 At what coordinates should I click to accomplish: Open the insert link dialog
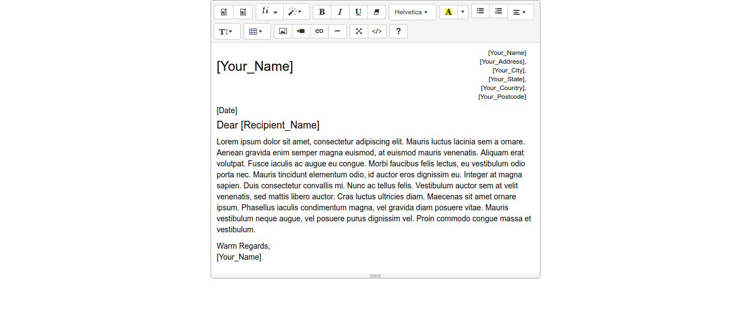[319, 31]
